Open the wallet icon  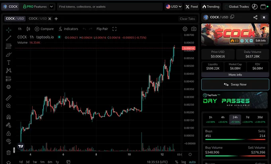click(263, 6)
